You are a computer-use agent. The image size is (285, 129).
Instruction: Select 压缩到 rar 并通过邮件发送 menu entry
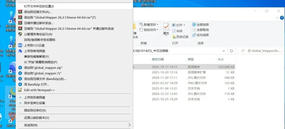coord(69,29)
